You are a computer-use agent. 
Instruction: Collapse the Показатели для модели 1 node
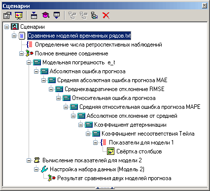pyautogui.click(x=96, y=143)
